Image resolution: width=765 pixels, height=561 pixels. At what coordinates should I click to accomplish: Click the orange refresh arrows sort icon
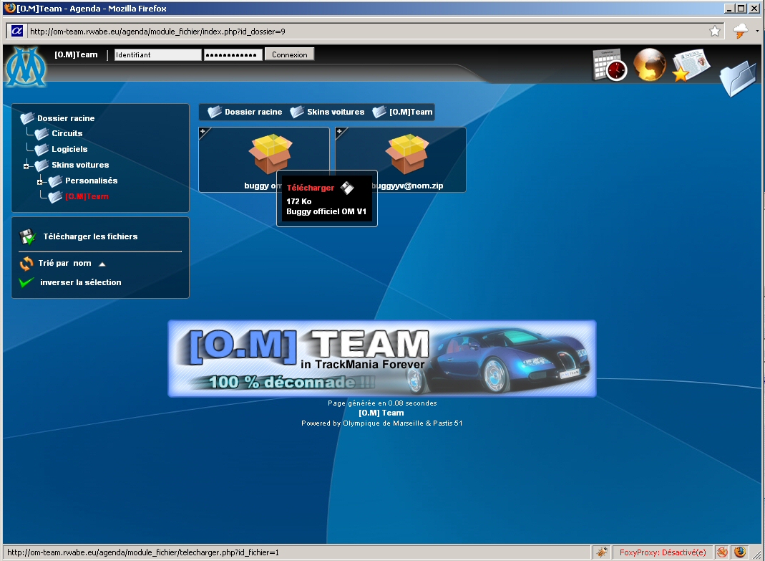[x=26, y=264]
